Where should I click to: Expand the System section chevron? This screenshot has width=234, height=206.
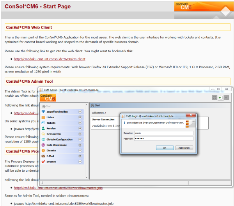tap(80, 162)
